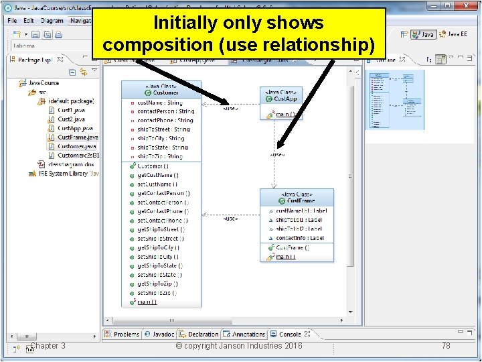Switch to the Problems tab
Image resolution: width=482 pixels, height=362 pixels.
122,334
